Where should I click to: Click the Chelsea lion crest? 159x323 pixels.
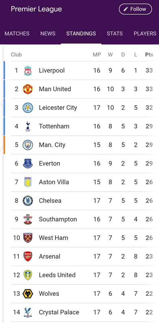click(x=28, y=201)
